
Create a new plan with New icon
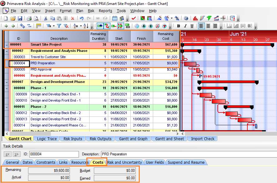click(6, 18)
